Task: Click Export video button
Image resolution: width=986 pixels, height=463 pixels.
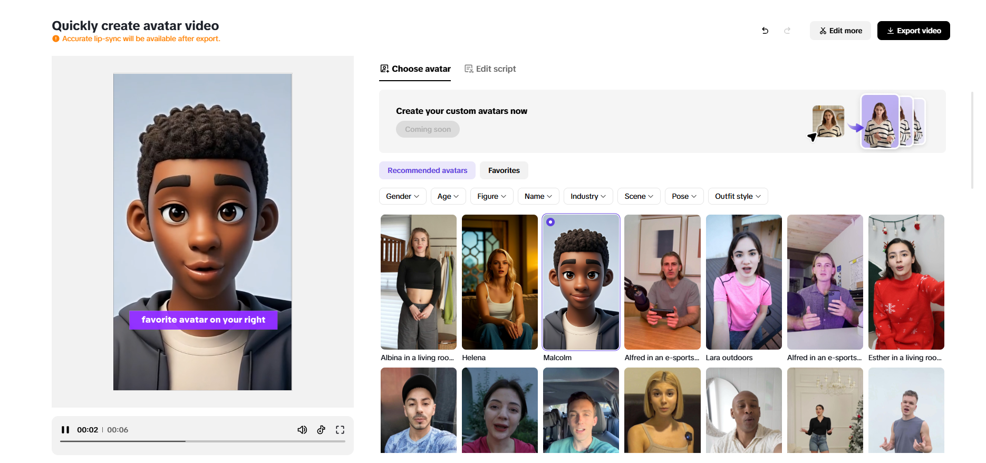Action: (914, 31)
